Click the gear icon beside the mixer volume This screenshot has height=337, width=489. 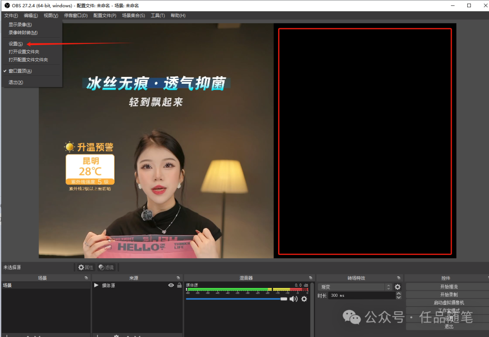304,299
